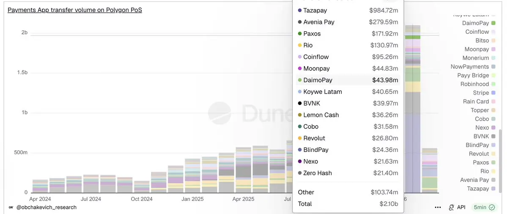This screenshot has width=507, height=214.
Task: Click the Avenia Pay $279.59m tooltip row
Action: click(x=348, y=22)
